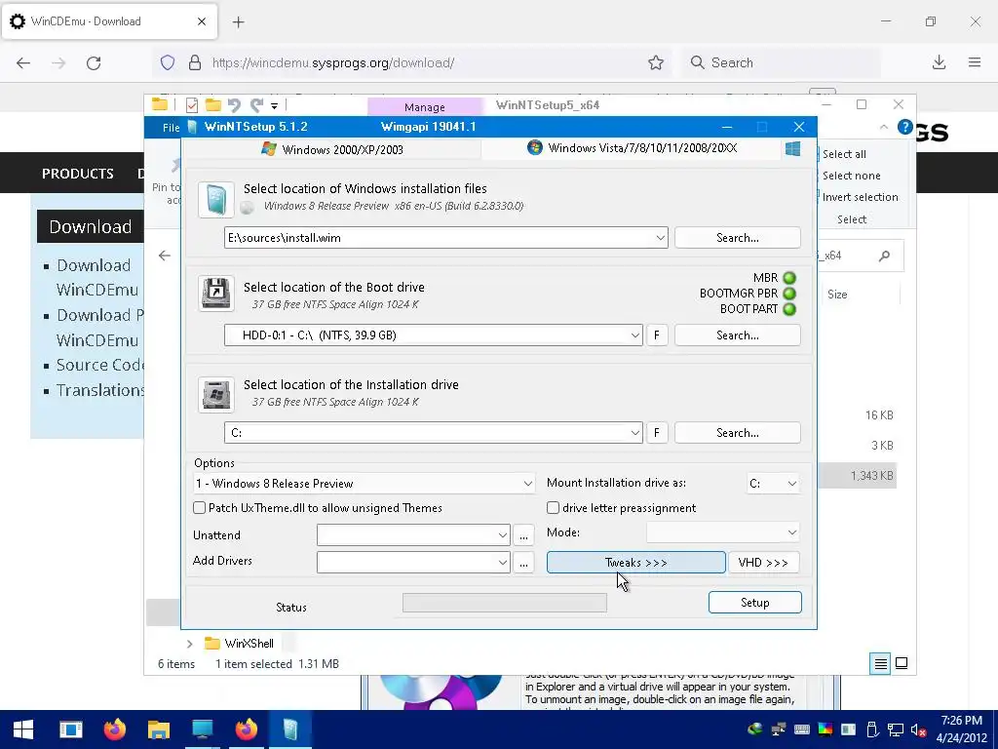
Task: Click the WinNTSetup taskbar icon
Action: tap(290, 729)
